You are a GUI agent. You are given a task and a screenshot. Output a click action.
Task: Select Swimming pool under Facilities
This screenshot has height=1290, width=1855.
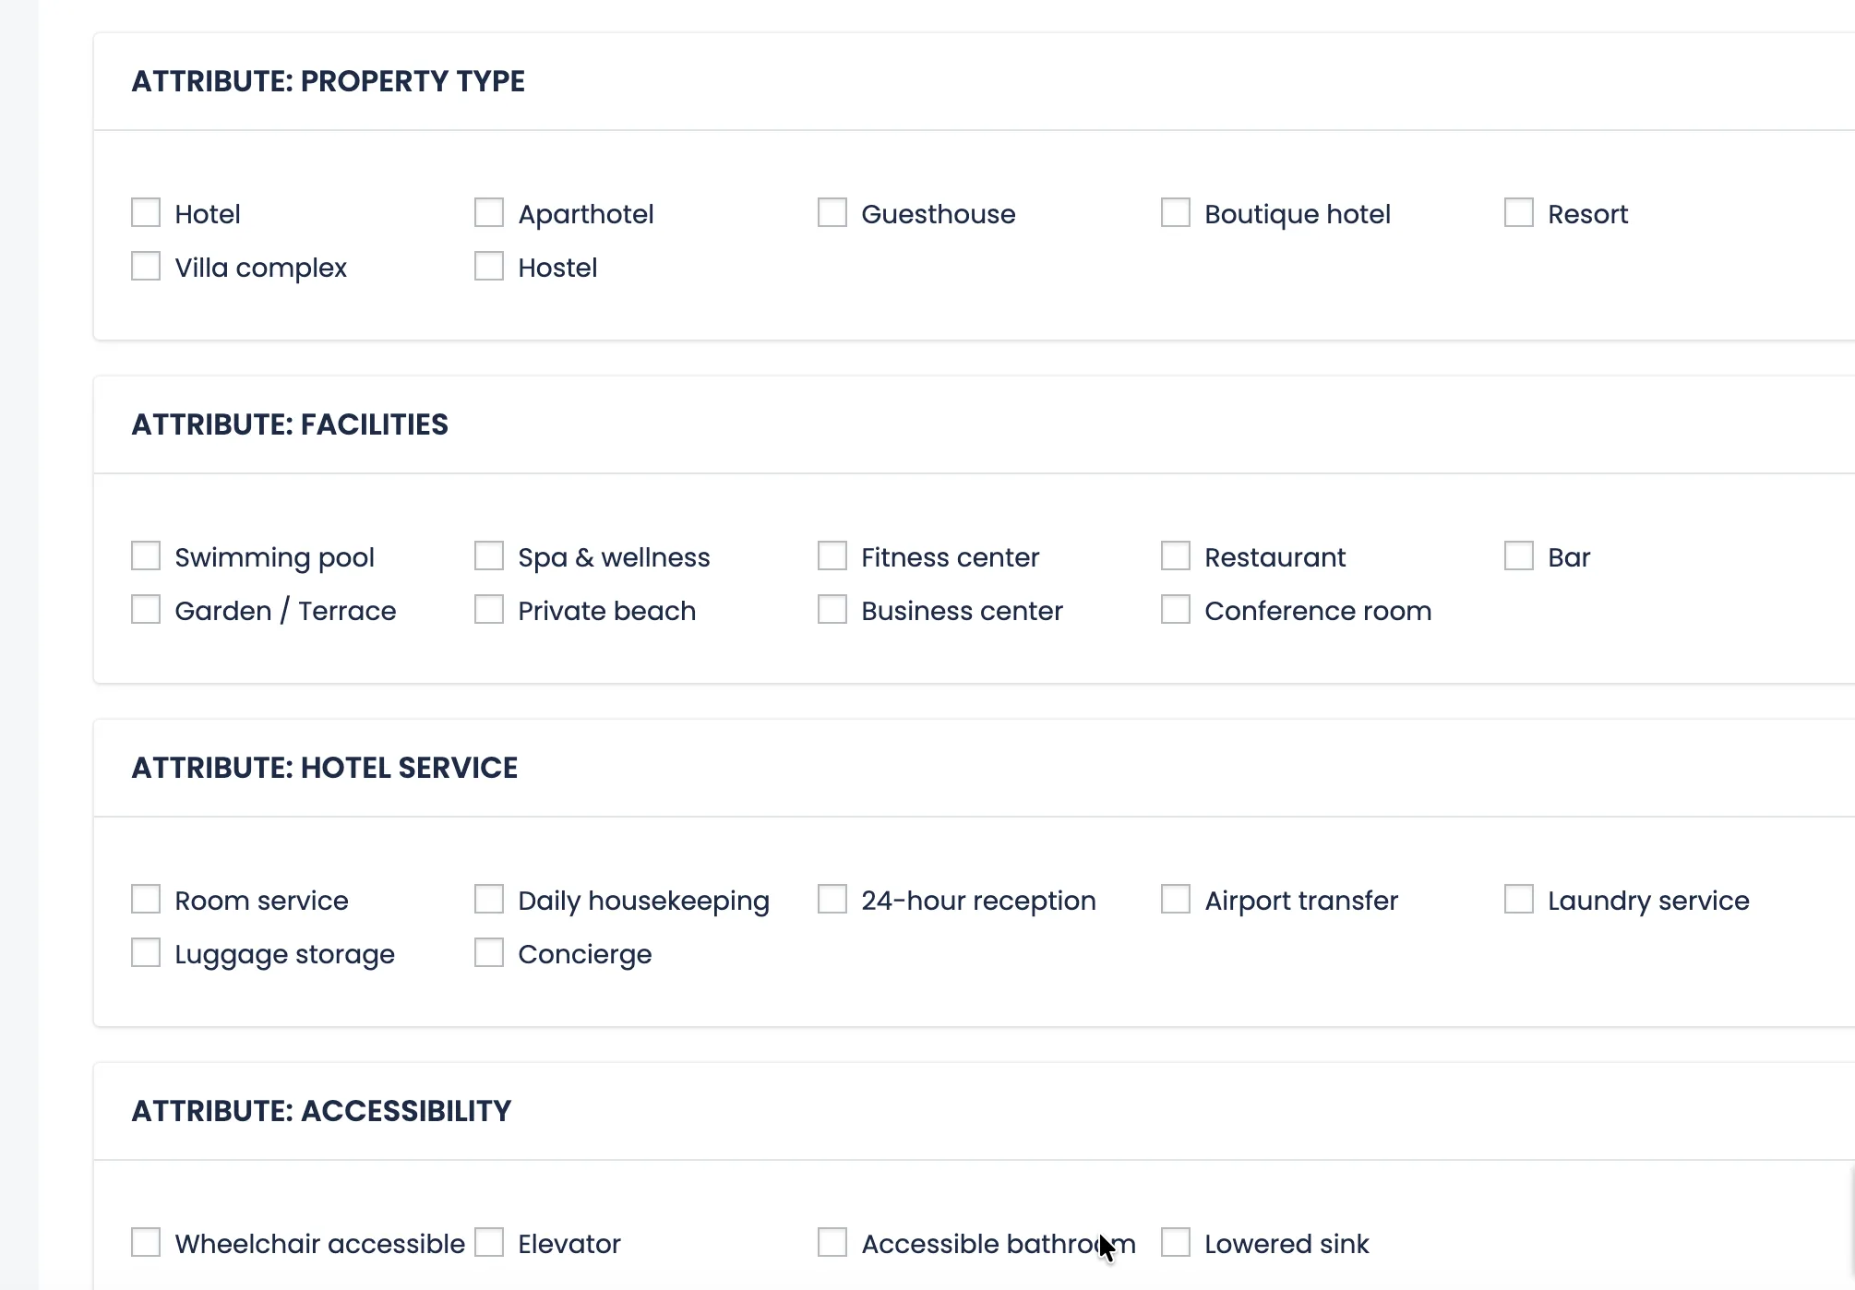(145, 555)
